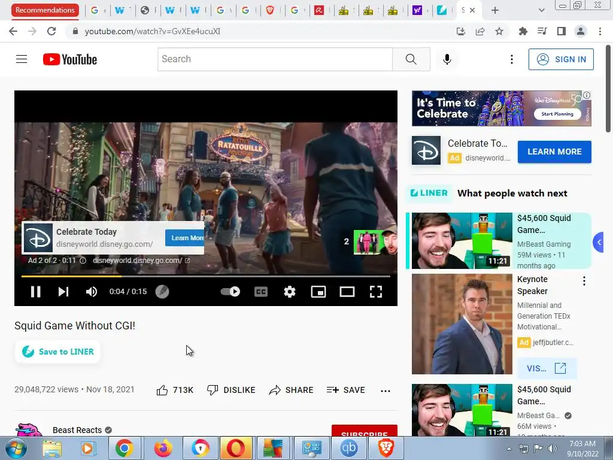
Task: Open more actions ellipsis under video
Action: point(386,391)
